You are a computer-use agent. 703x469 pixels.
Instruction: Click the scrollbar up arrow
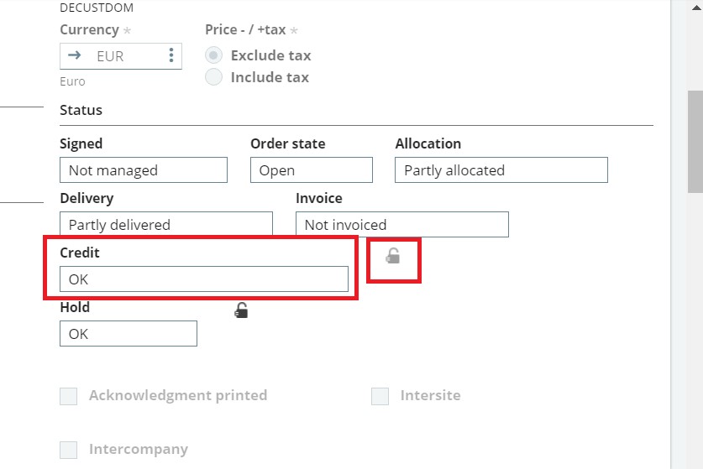pyautogui.click(x=697, y=8)
